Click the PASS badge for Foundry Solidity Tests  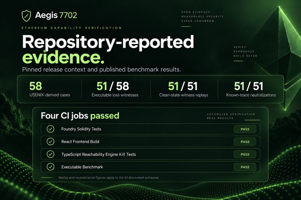(245, 129)
